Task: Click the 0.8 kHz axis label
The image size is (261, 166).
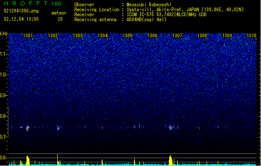Action: (4, 116)
